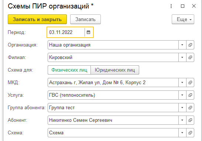Click the Записать button

pos(85,20)
